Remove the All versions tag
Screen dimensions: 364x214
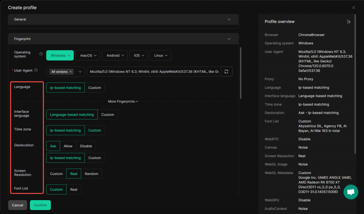click(70, 72)
